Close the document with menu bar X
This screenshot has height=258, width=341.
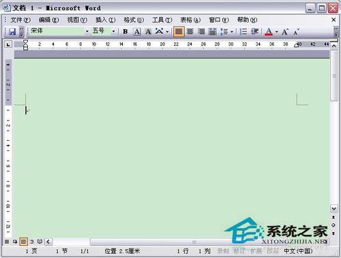click(x=333, y=20)
